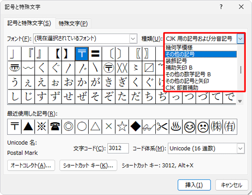Image resolution: width=252 pixels, height=195 pixels.
Task: Choose the ◆ black diamond recent symbol
Action: (136, 127)
